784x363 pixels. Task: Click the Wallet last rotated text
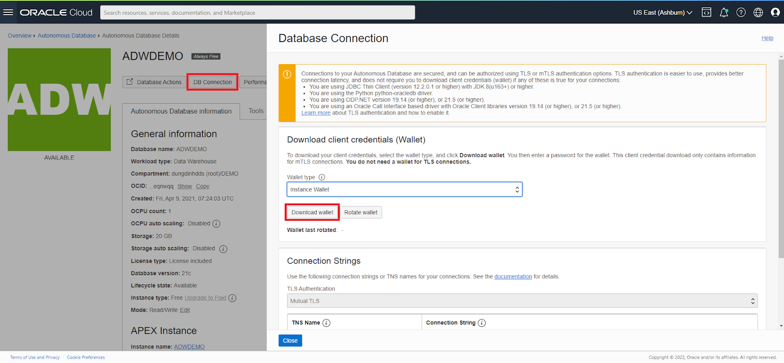pyautogui.click(x=312, y=230)
